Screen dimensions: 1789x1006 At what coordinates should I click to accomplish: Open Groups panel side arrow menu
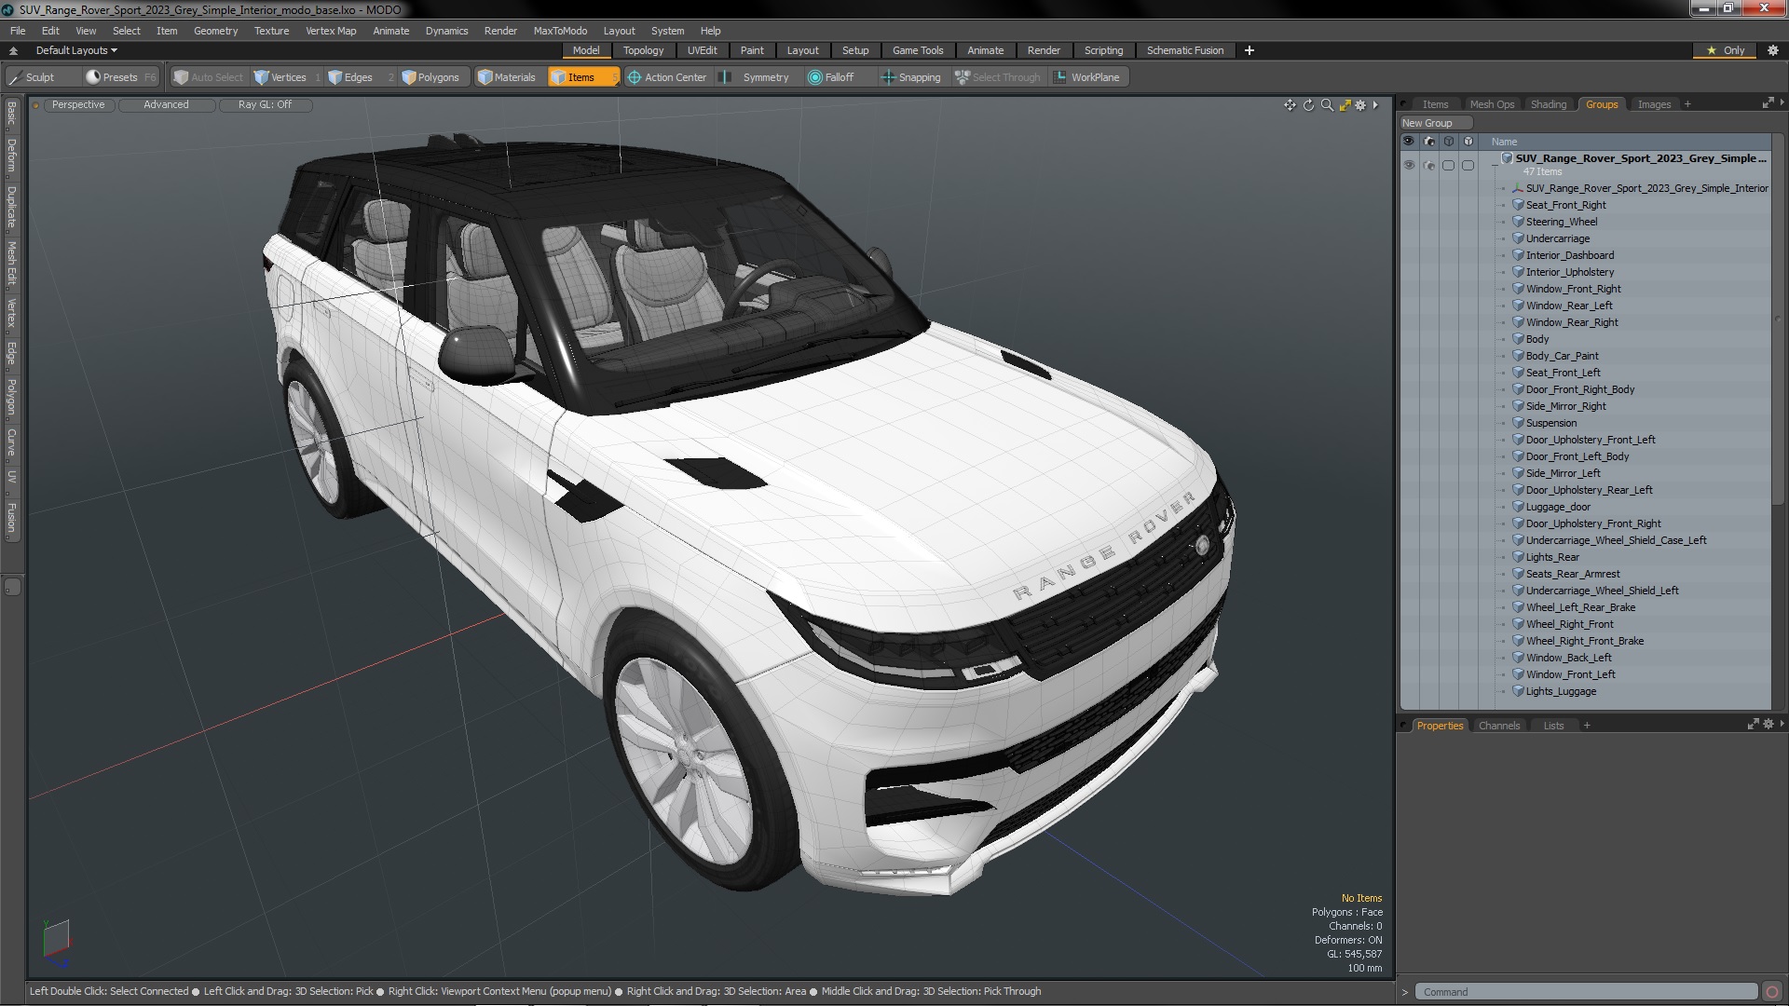1782,102
